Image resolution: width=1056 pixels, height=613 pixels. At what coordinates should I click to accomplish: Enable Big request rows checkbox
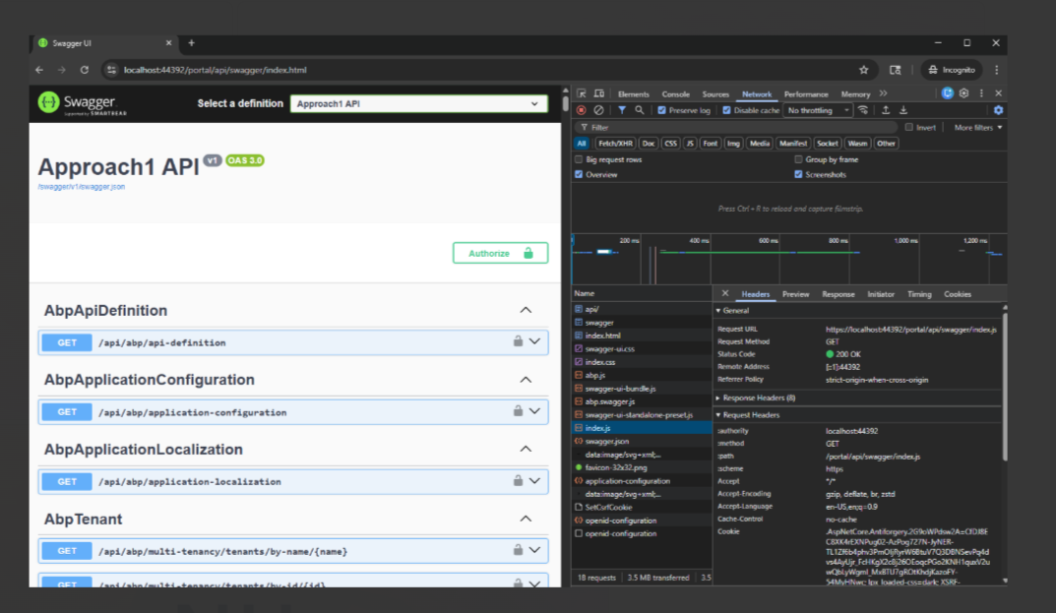(x=579, y=159)
